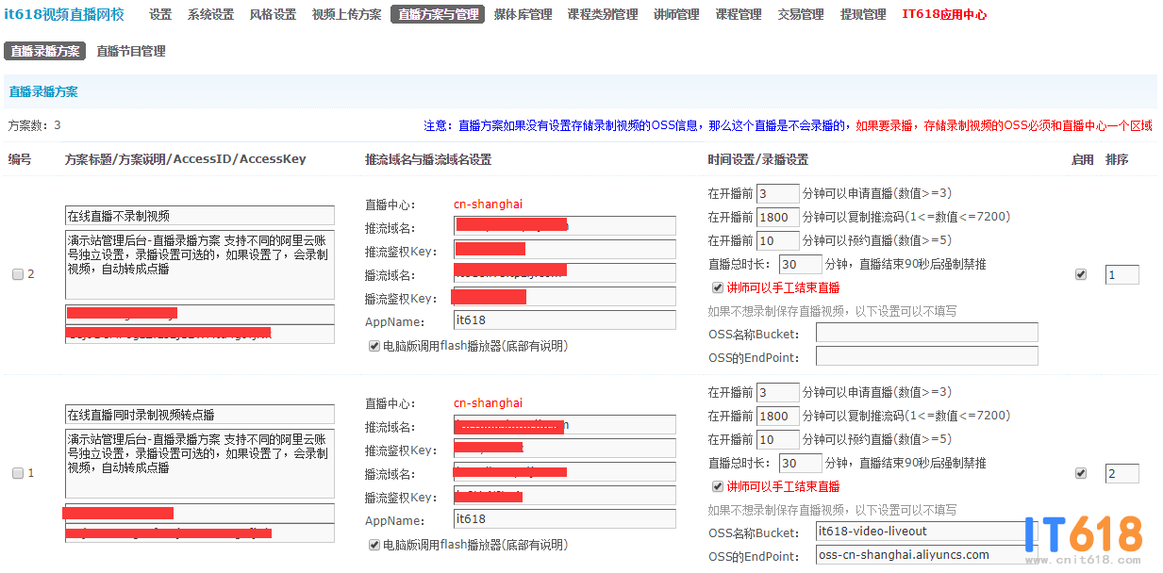Image resolution: width=1163 pixels, height=573 pixels.
Task: Click the 启用 column header
Action: tap(1083, 159)
